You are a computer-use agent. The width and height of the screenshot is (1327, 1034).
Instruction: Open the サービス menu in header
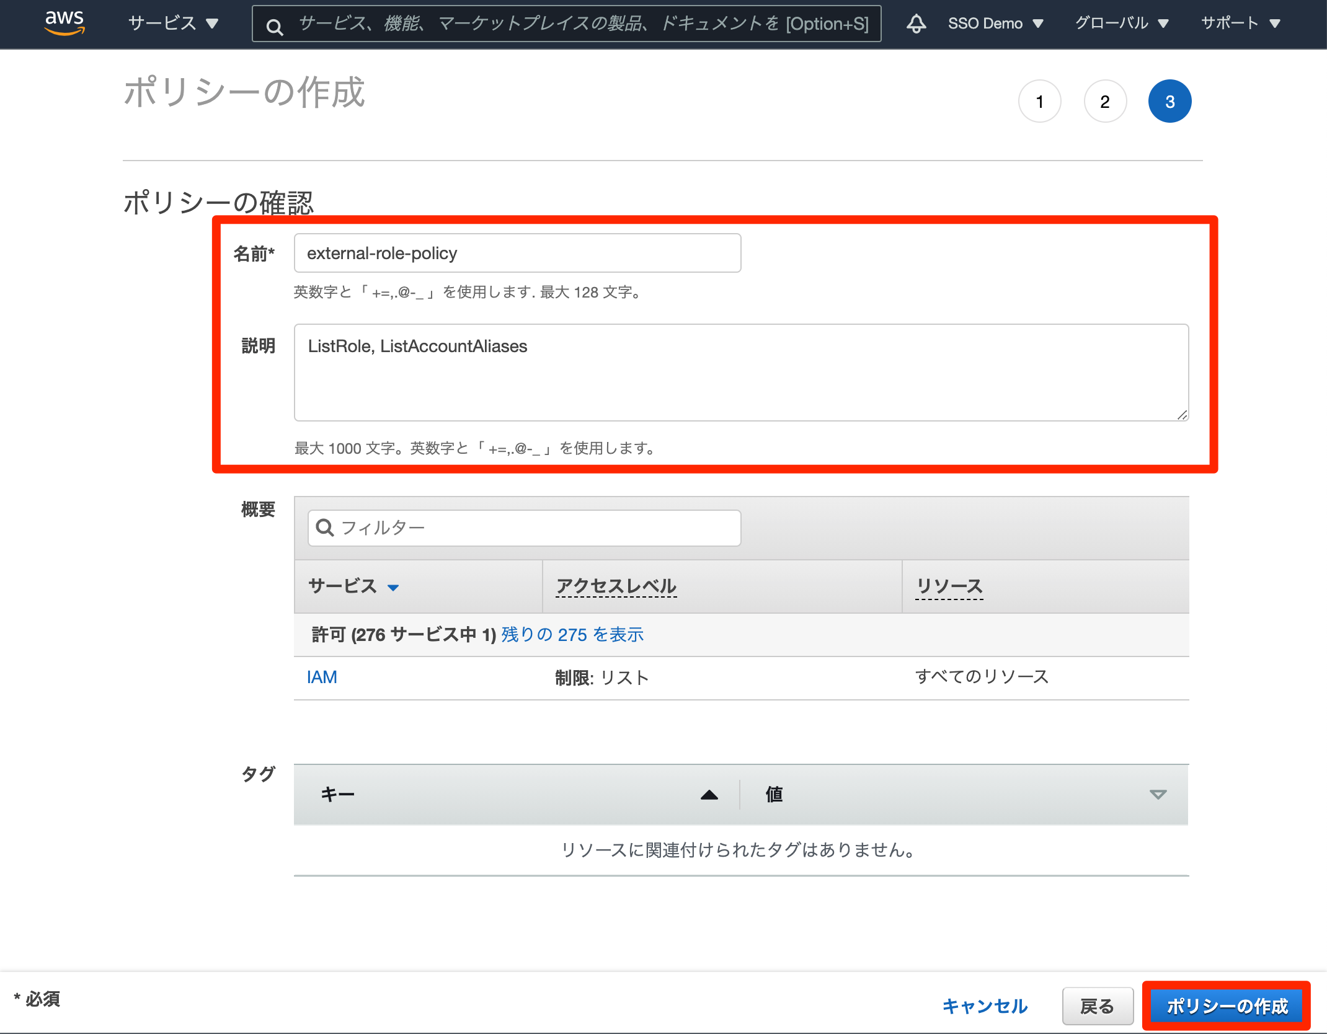[x=173, y=24]
